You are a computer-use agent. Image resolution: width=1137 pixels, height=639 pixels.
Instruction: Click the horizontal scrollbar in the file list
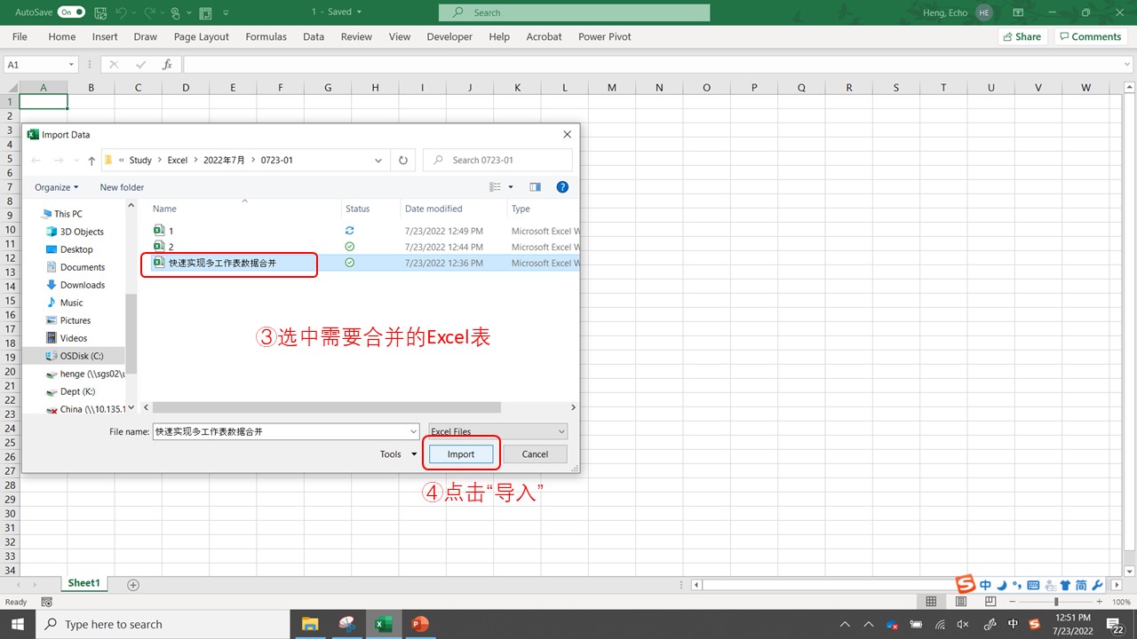pos(327,407)
